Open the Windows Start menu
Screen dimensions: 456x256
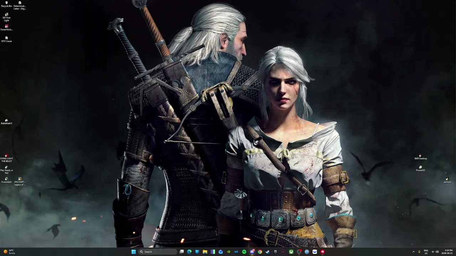134,252
